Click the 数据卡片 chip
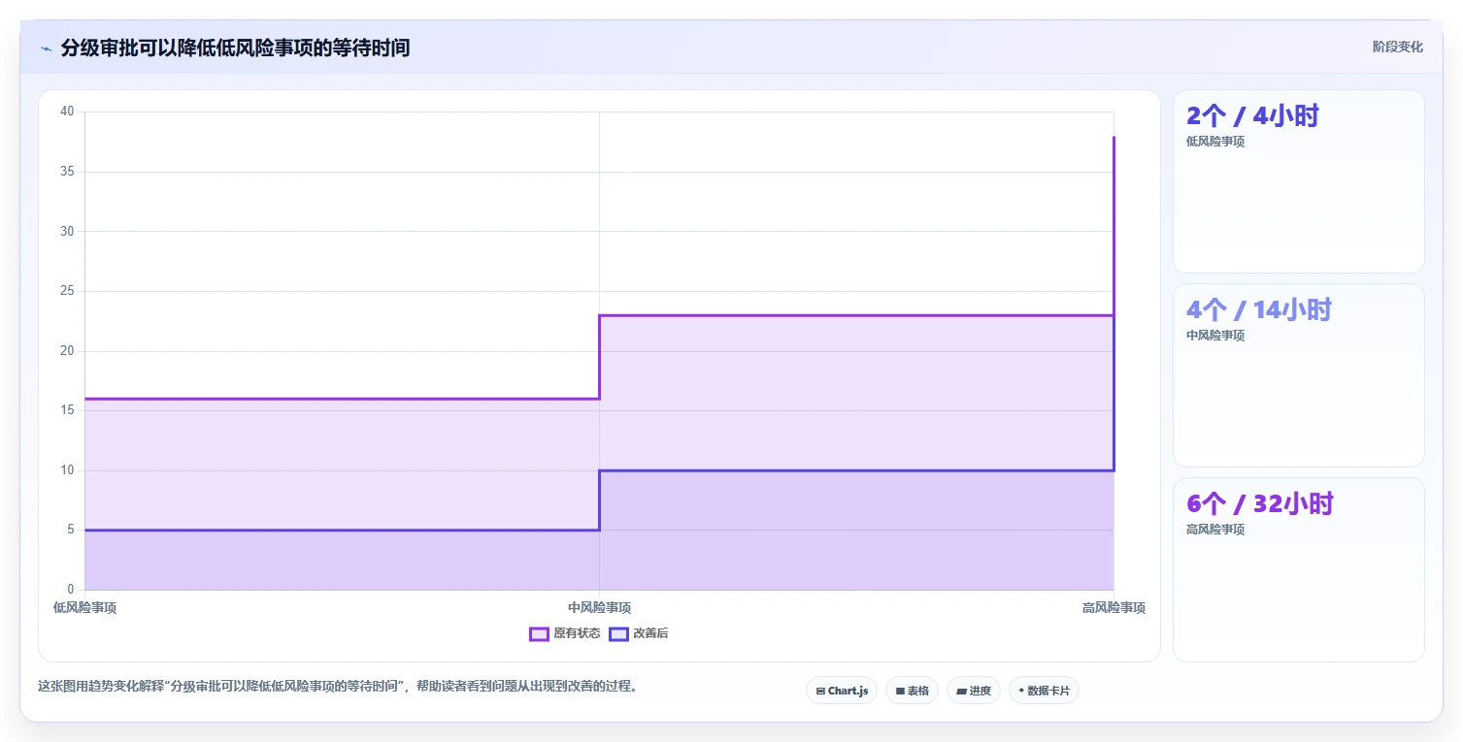Screen dimensions: 1463x742 tap(1044, 691)
